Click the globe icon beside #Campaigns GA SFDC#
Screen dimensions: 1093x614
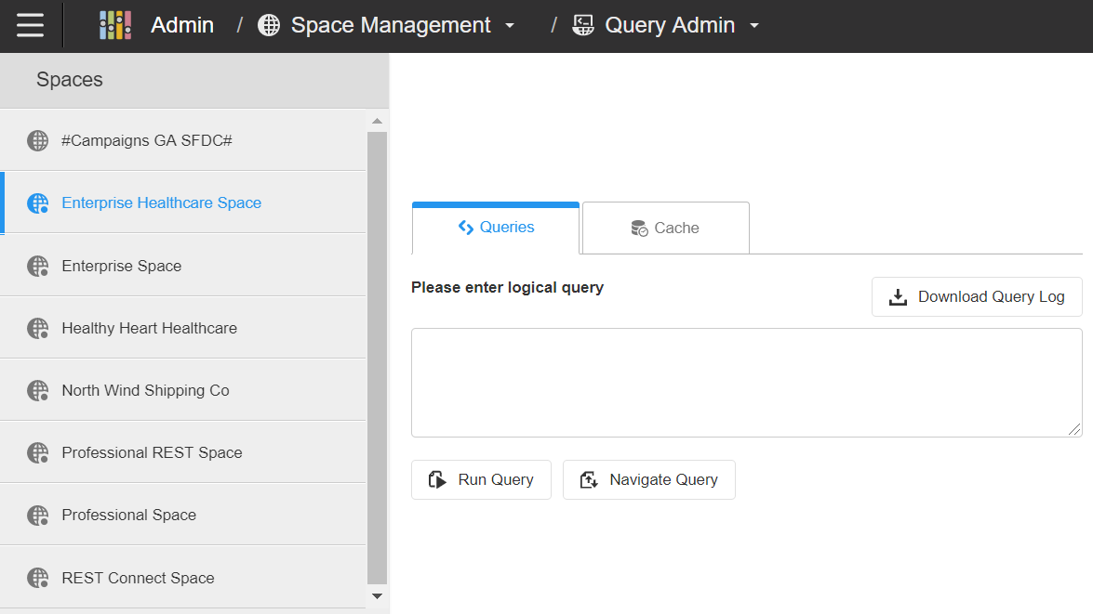[37, 140]
